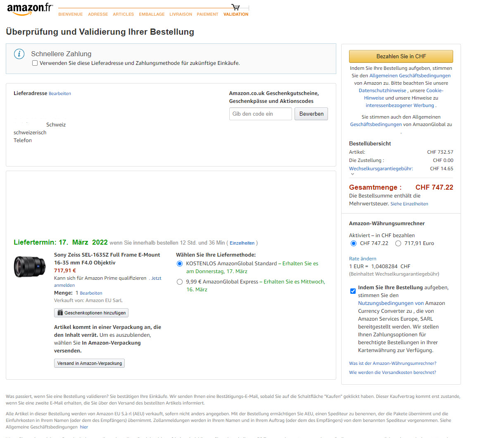This screenshot has height=438, width=480.
Task: Click the info icon beside Schnellere Zahlung
Action: point(19,54)
